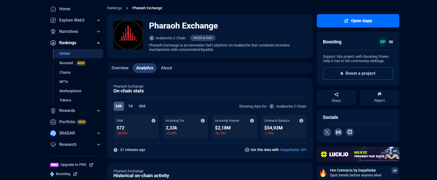The height and width of the screenshot is (180, 437).
Task: Click the Narratives icon in sidebar
Action: click(x=53, y=32)
